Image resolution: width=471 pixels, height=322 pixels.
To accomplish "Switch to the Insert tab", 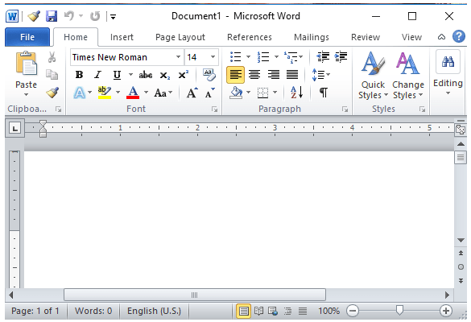I will pyautogui.click(x=122, y=37).
